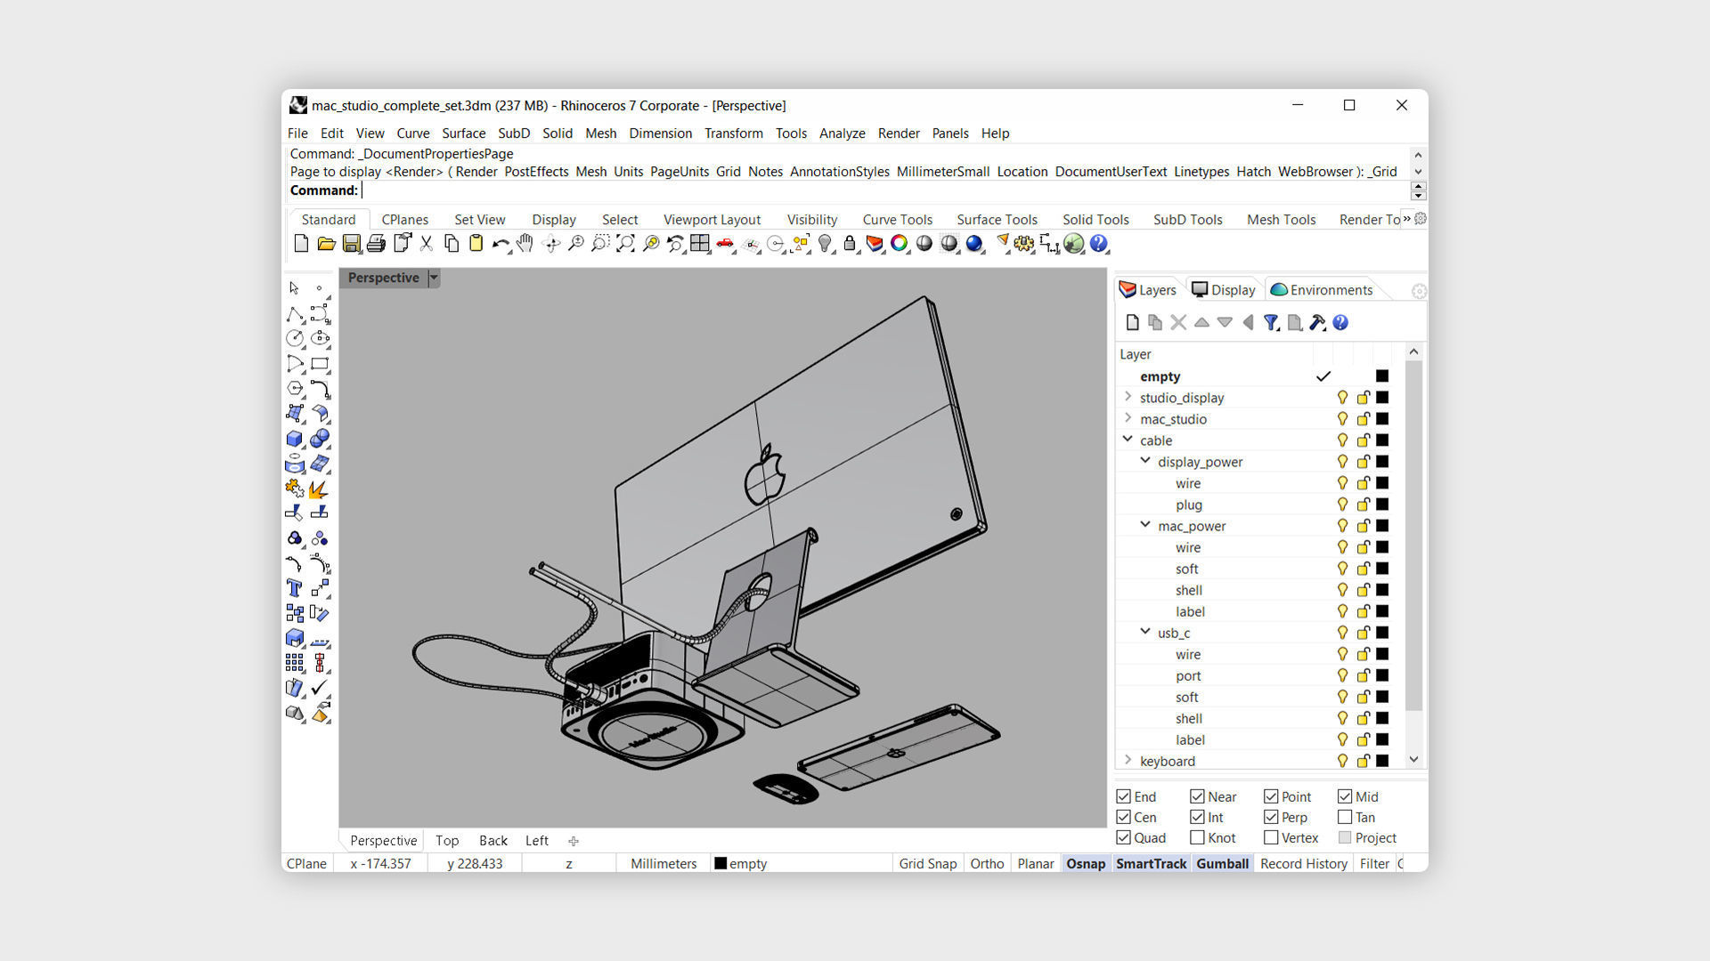Toggle Grid Snap in status bar
The image size is (1710, 961).
tap(928, 864)
